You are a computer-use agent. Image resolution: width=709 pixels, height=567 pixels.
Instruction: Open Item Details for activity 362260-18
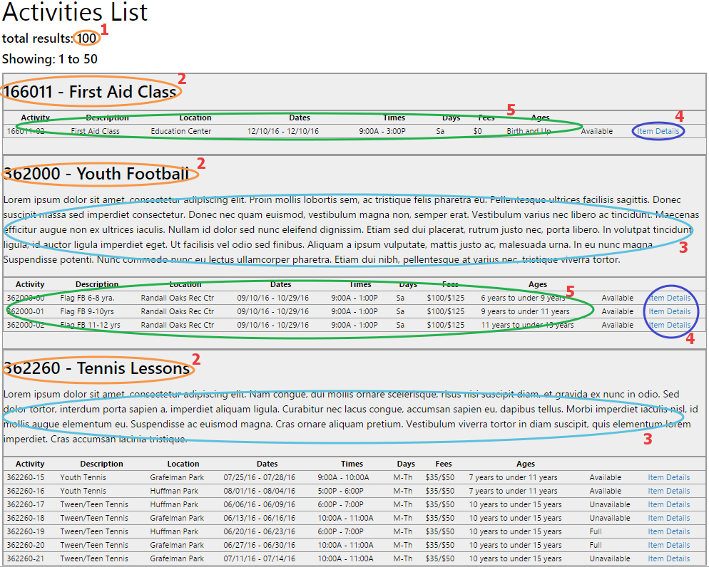[668, 518]
